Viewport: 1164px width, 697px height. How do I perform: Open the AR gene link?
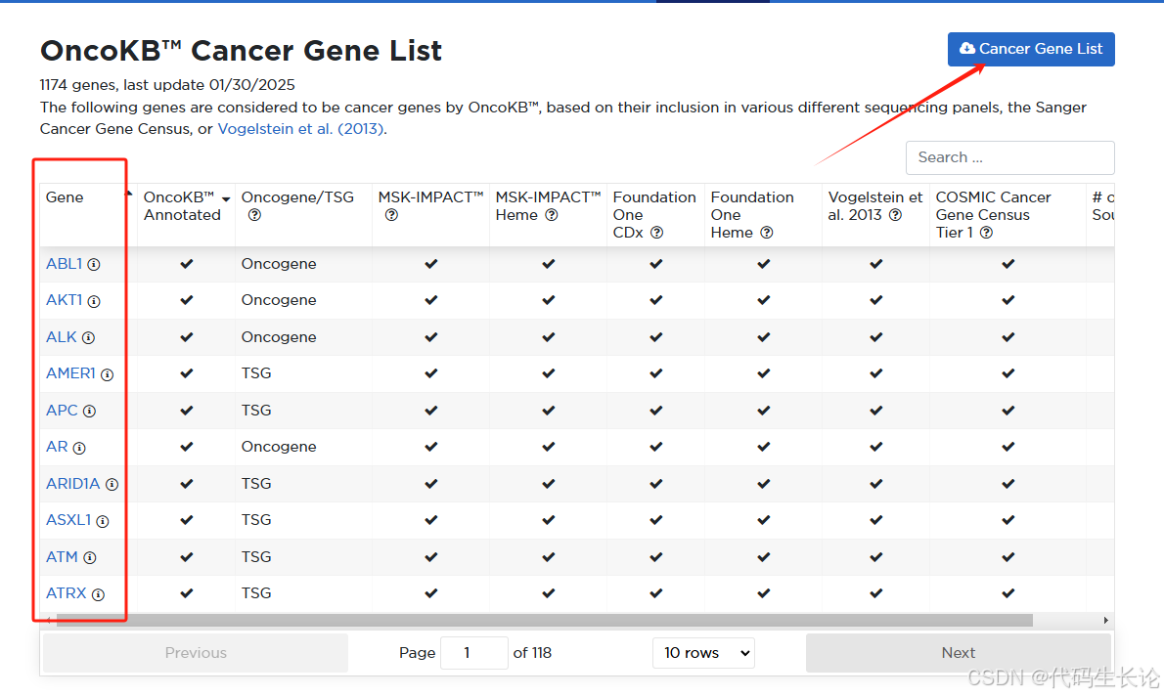click(x=57, y=447)
